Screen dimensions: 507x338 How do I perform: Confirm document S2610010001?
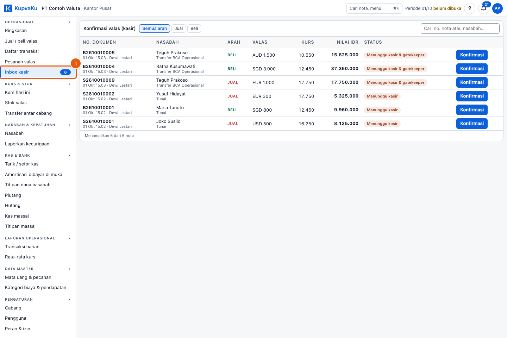point(472,124)
